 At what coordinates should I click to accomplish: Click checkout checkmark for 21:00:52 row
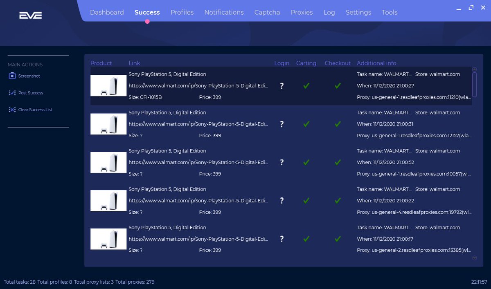click(338, 162)
